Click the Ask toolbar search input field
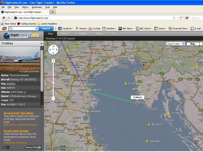The image size is (203, 152). [x=24, y=28]
